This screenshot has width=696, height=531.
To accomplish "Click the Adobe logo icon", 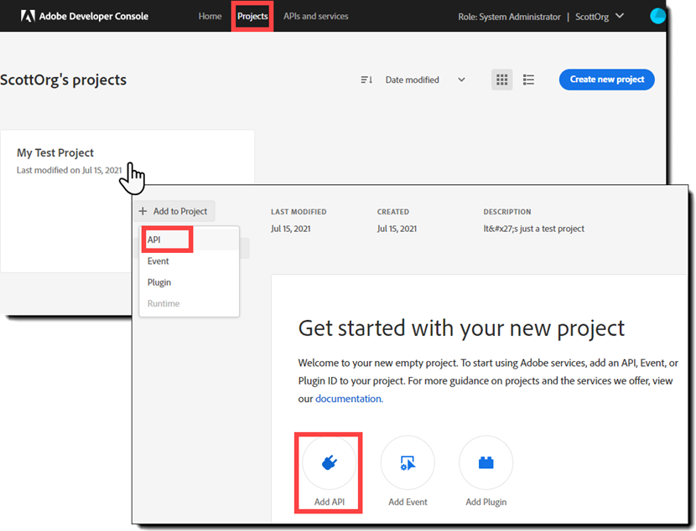I will point(28,17).
